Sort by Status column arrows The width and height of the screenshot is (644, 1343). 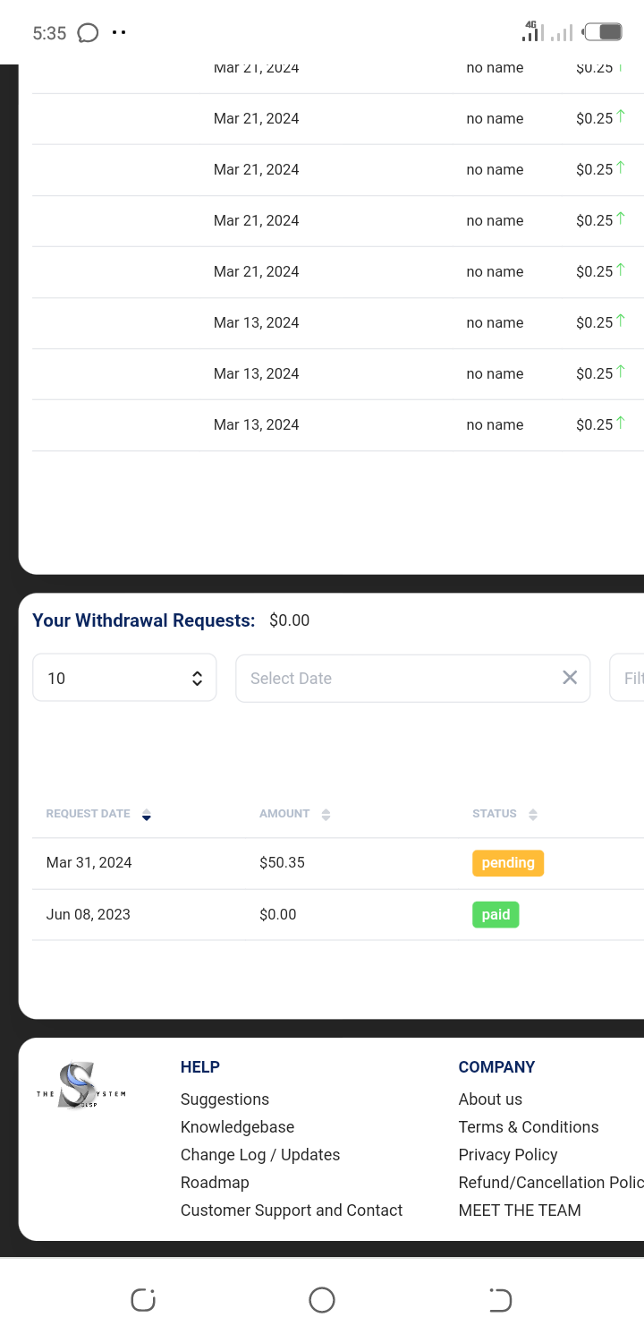coord(533,815)
